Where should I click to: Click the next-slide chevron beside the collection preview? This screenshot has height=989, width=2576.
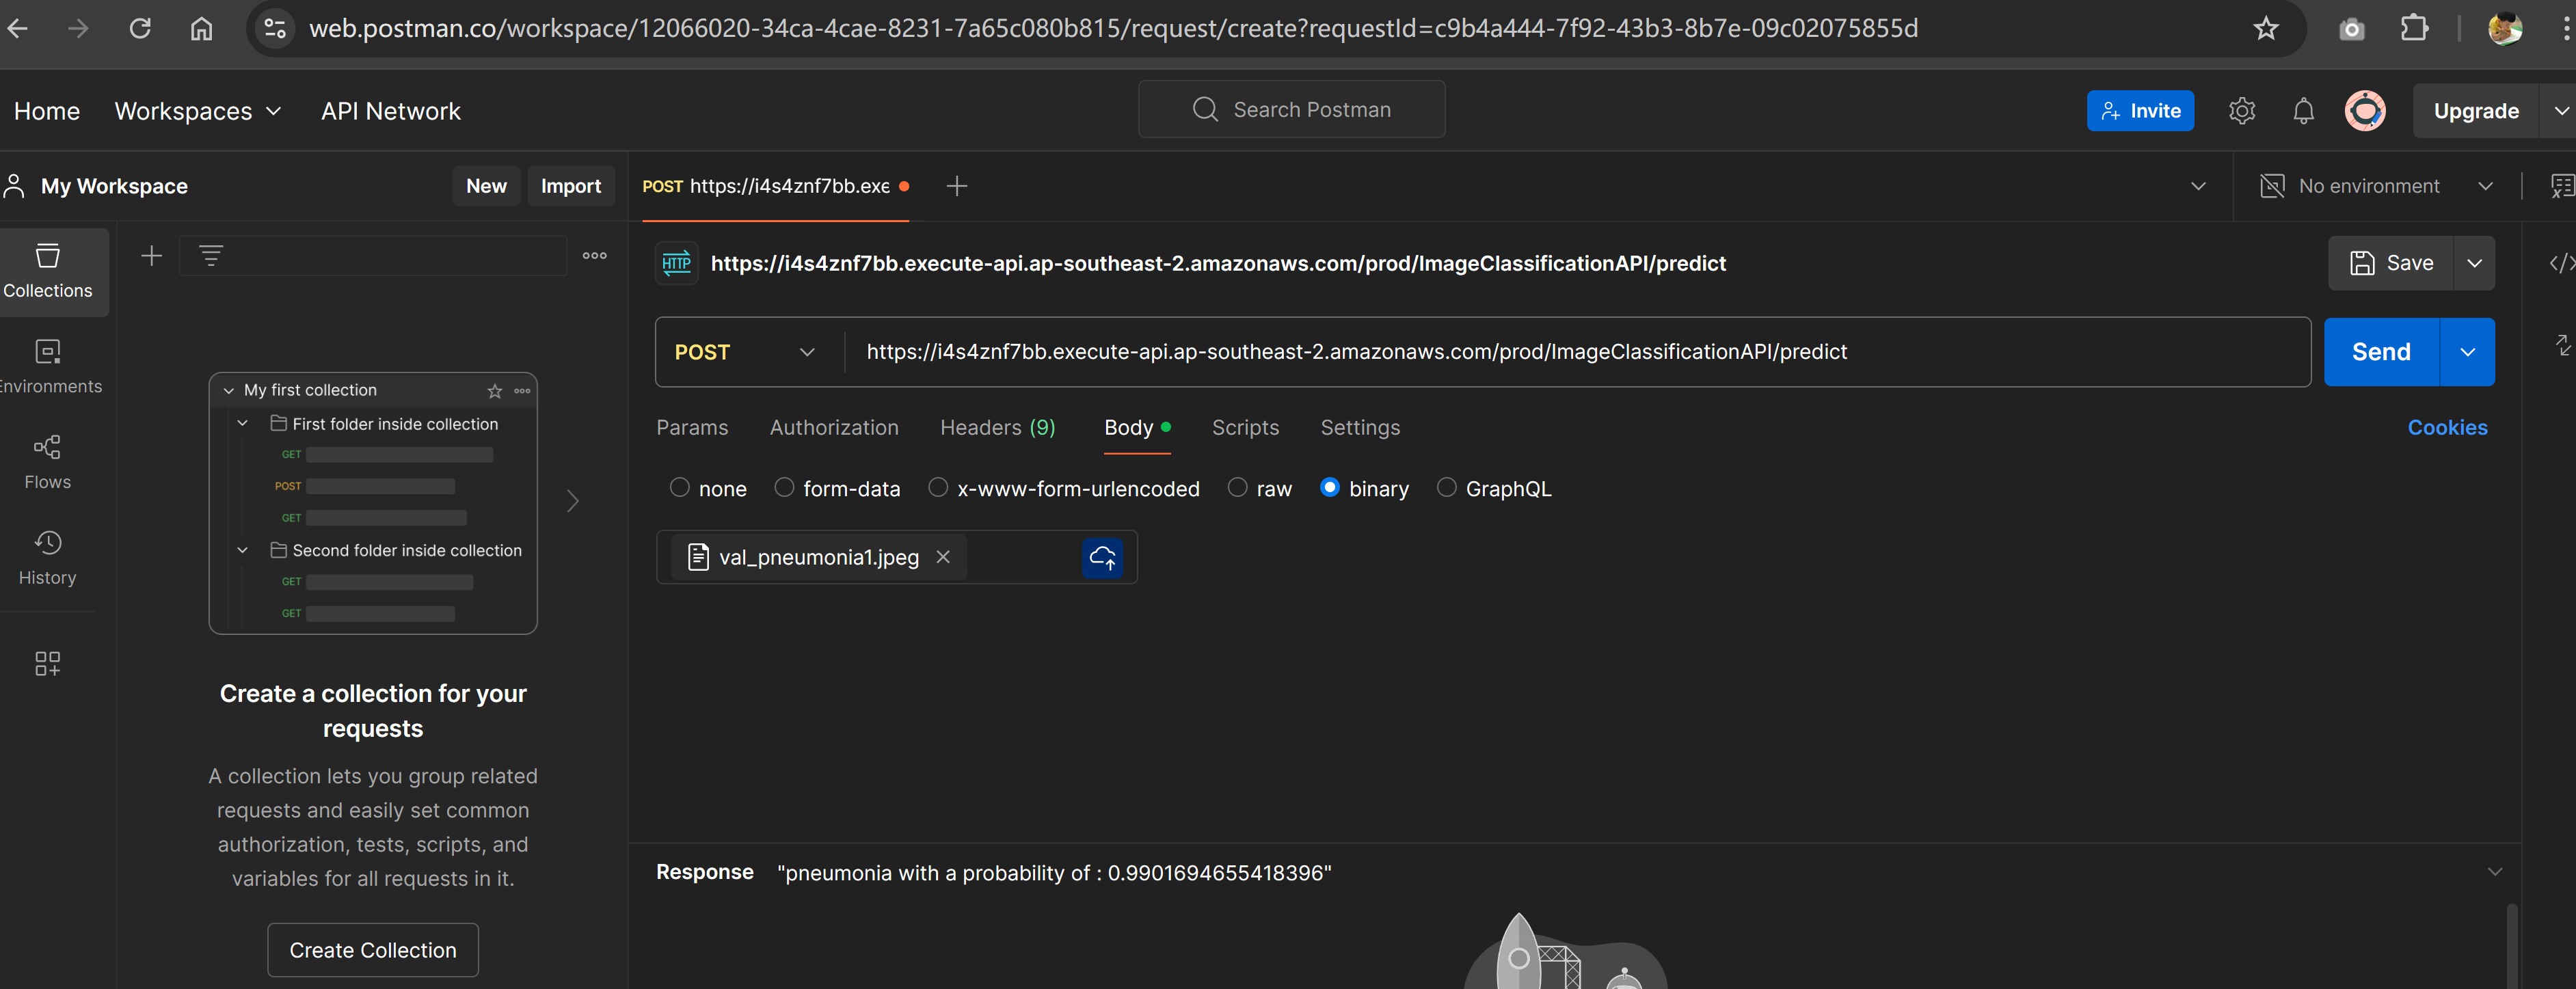coord(572,502)
